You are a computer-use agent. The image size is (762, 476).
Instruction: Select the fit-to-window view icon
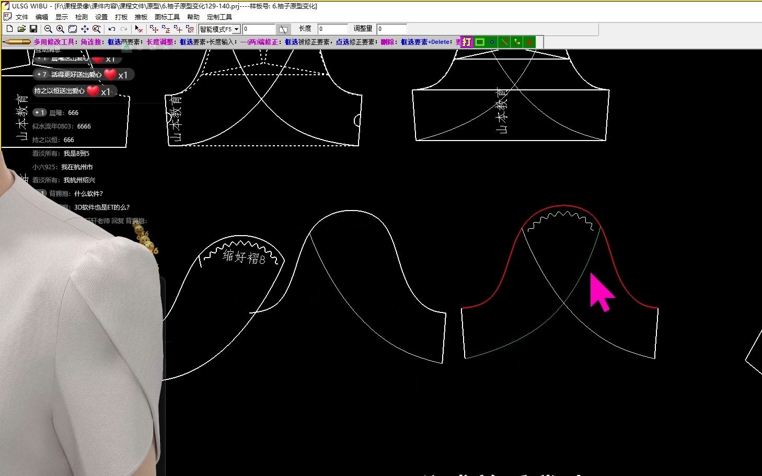coord(73,29)
